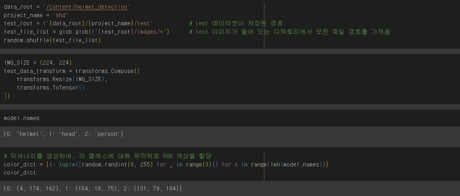The height and width of the screenshot is (196, 460).
Task: Click the output with (4, 174, 162) color values
Action: click(x=93, y=188)
